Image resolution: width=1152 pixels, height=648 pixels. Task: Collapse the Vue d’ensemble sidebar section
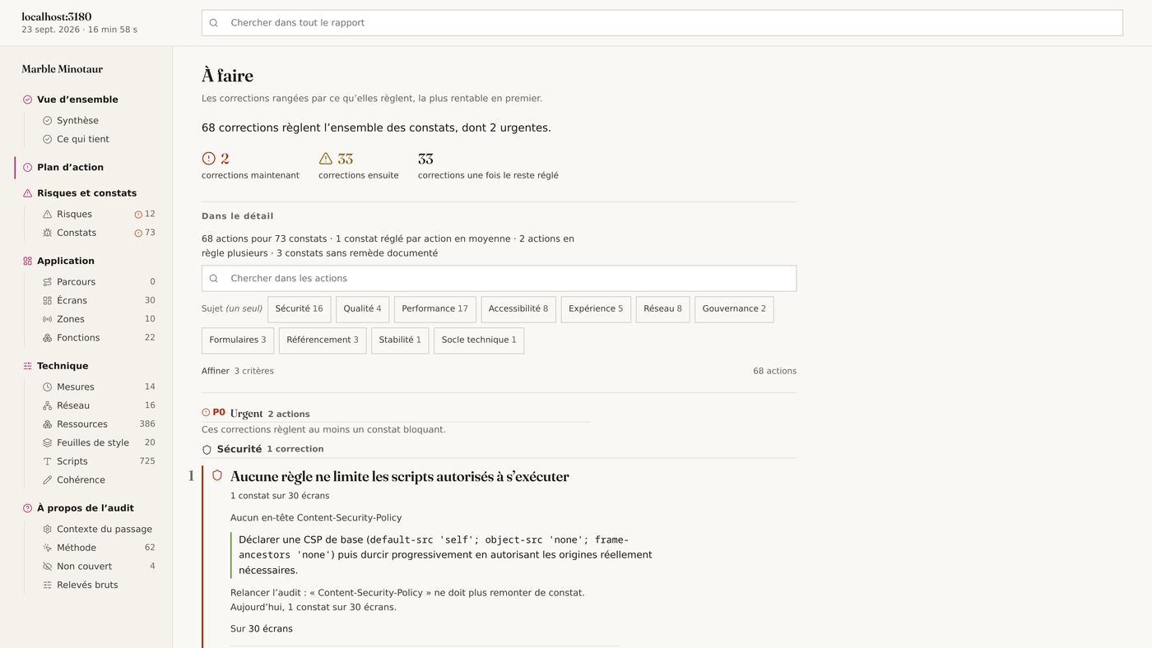click(77, 100)
